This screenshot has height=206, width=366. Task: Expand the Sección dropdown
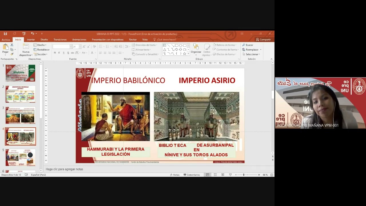40,54
